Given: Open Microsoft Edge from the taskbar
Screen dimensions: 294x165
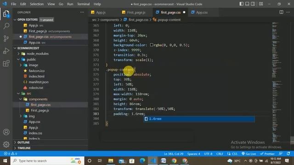Looking at the screenshot, I should pos(142,161).
